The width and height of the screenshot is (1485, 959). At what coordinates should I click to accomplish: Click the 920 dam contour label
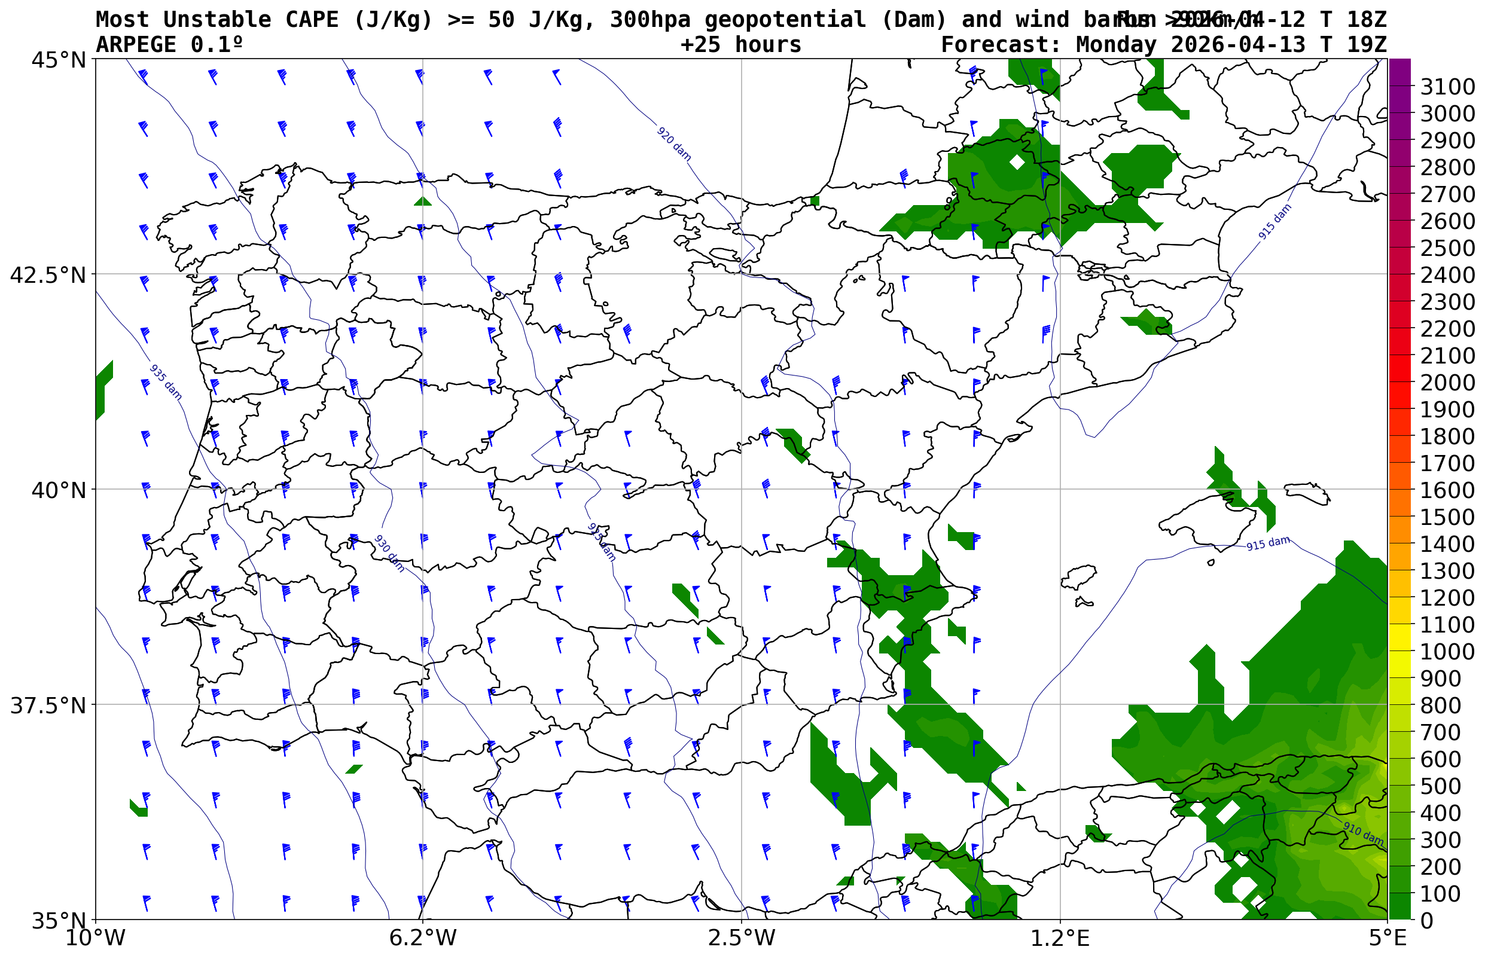673,144
